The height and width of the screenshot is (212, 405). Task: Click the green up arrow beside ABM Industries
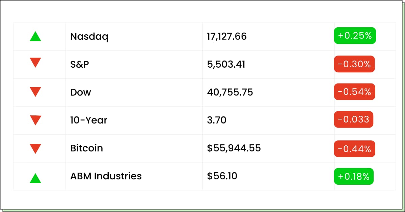click(x=35, y=178)
